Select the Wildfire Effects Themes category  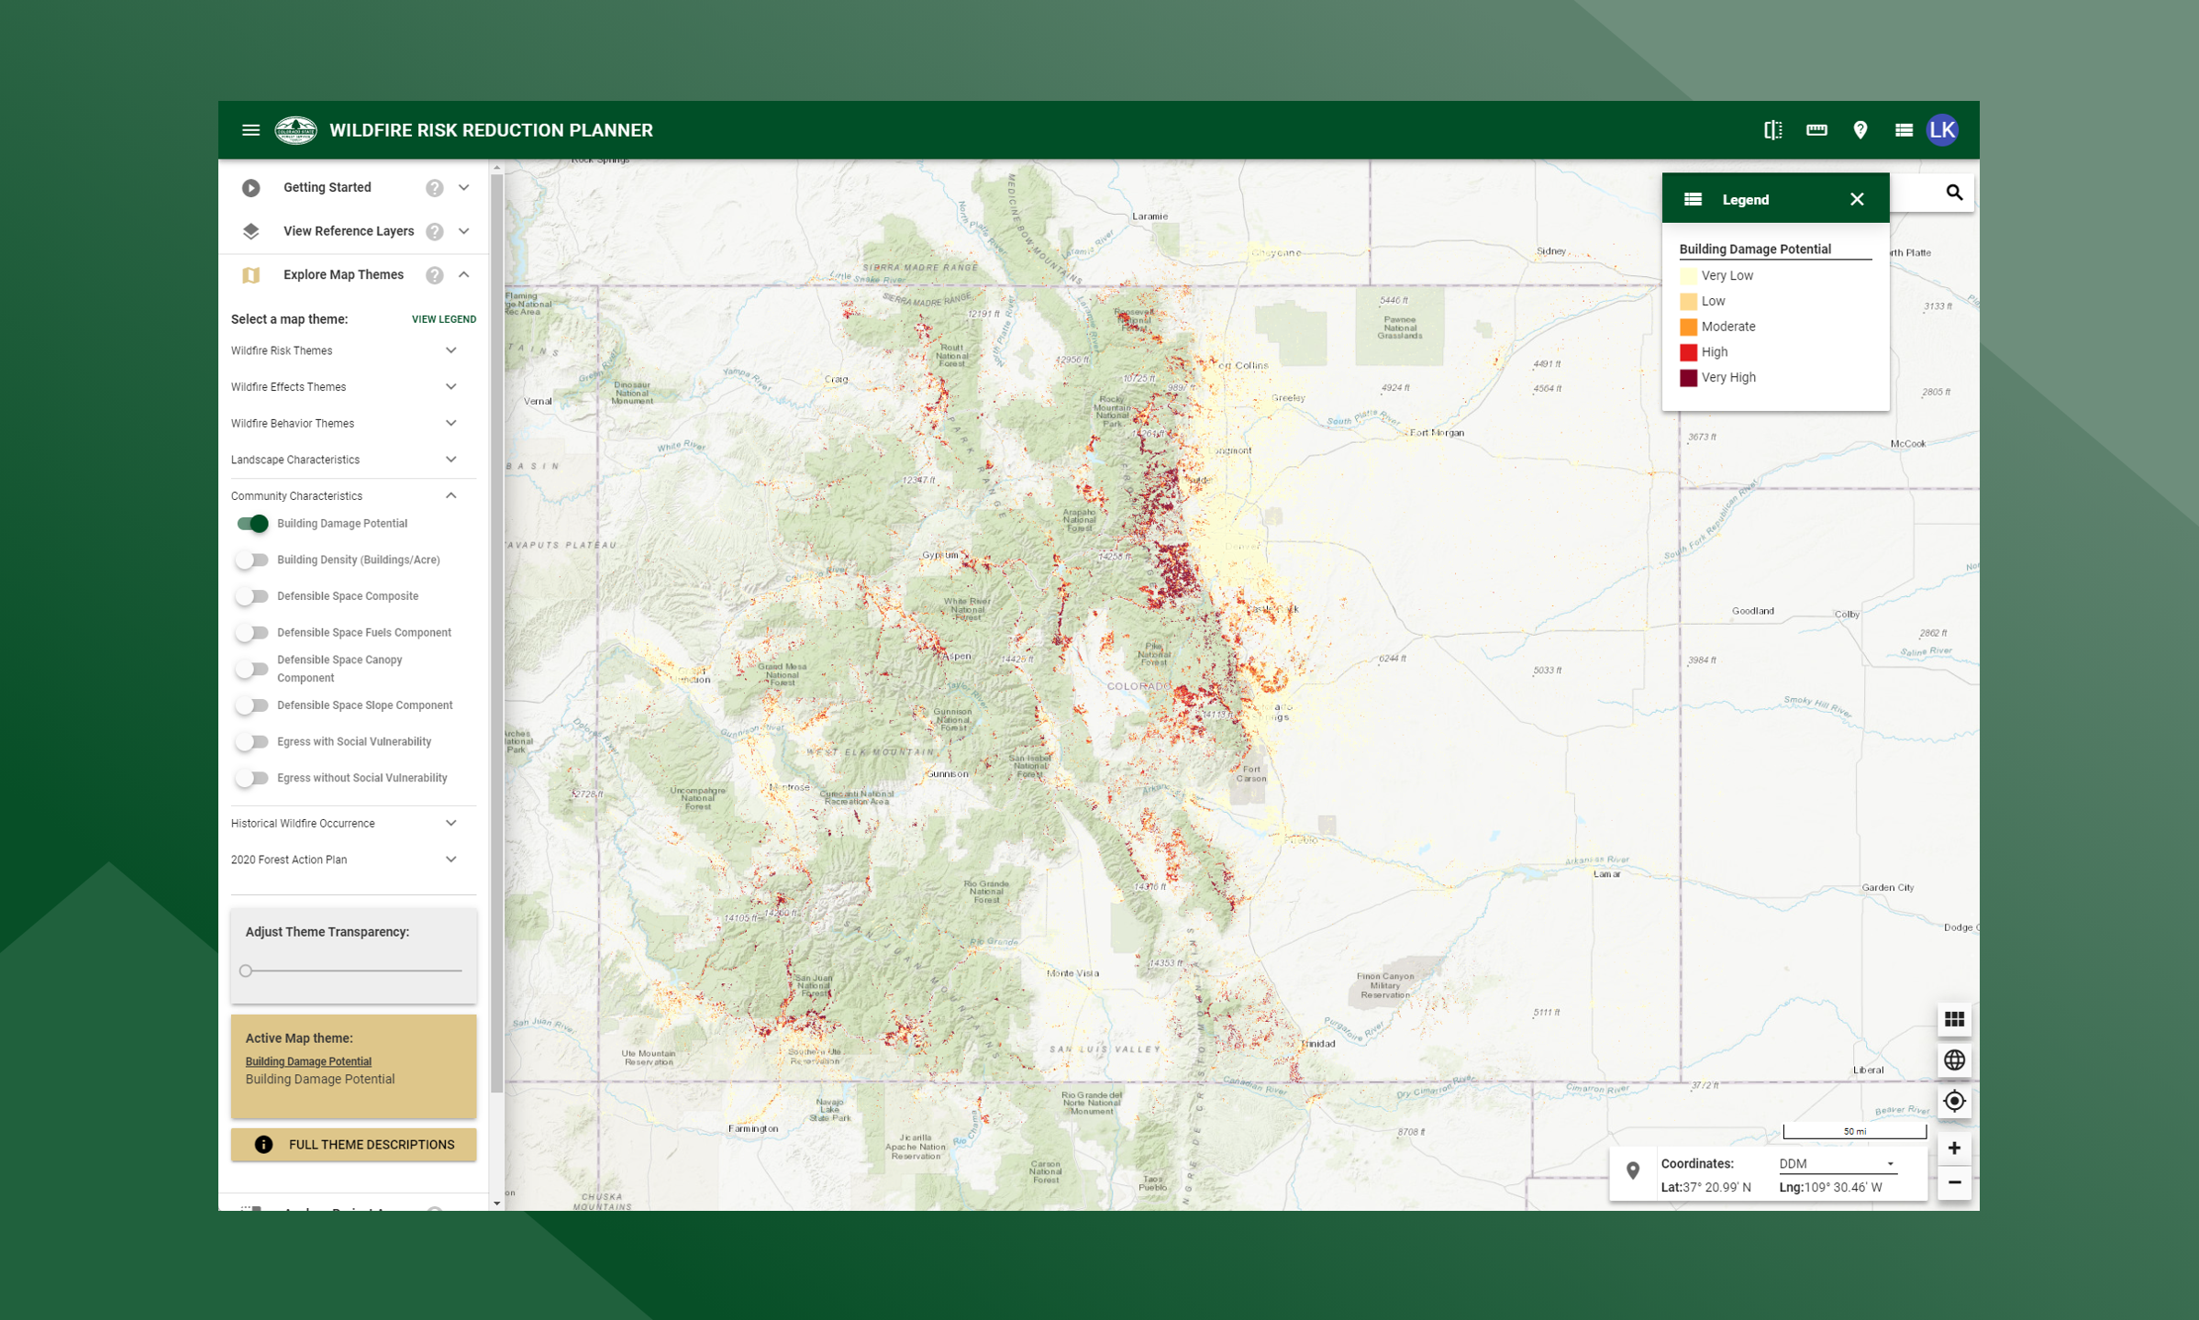tap(288, 387)
